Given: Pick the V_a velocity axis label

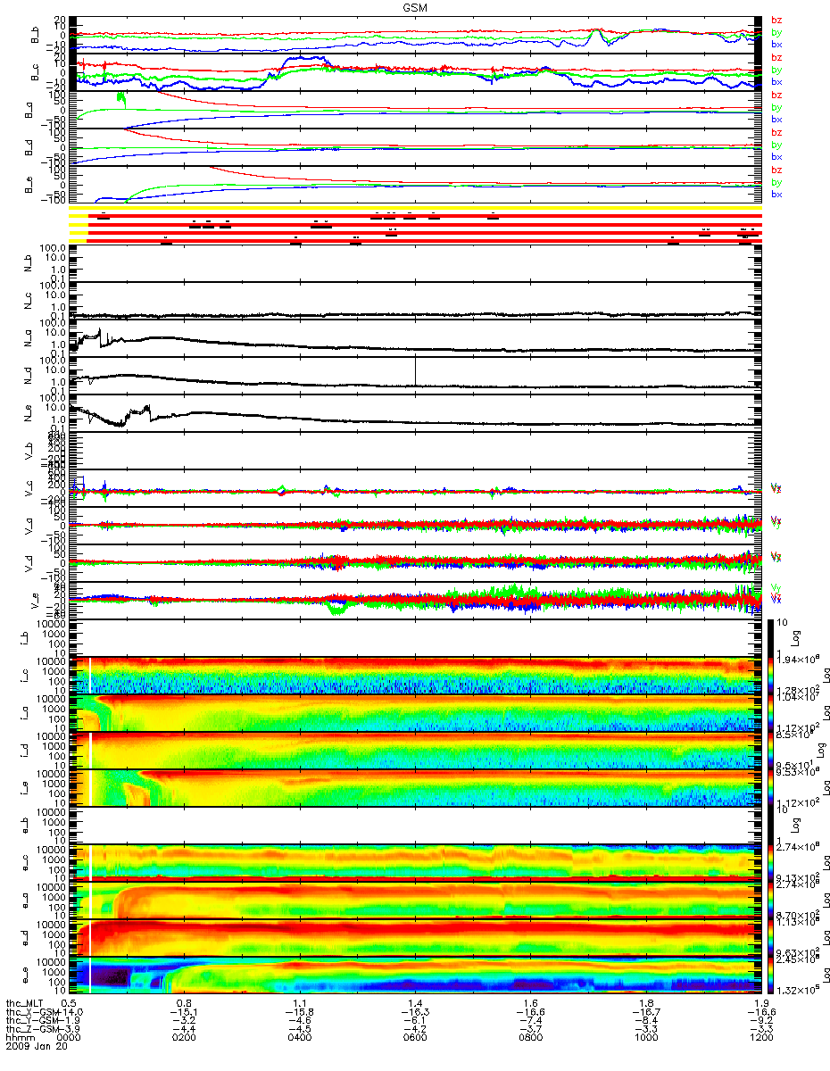Looking at the screenshot, I should pyautogui.click(x=29, y=526).
